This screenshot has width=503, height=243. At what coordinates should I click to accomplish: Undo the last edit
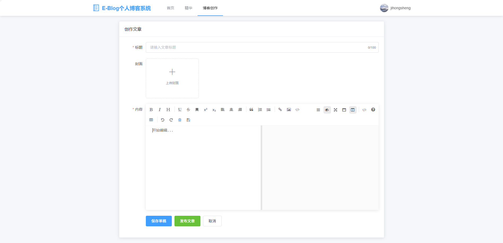163,120
